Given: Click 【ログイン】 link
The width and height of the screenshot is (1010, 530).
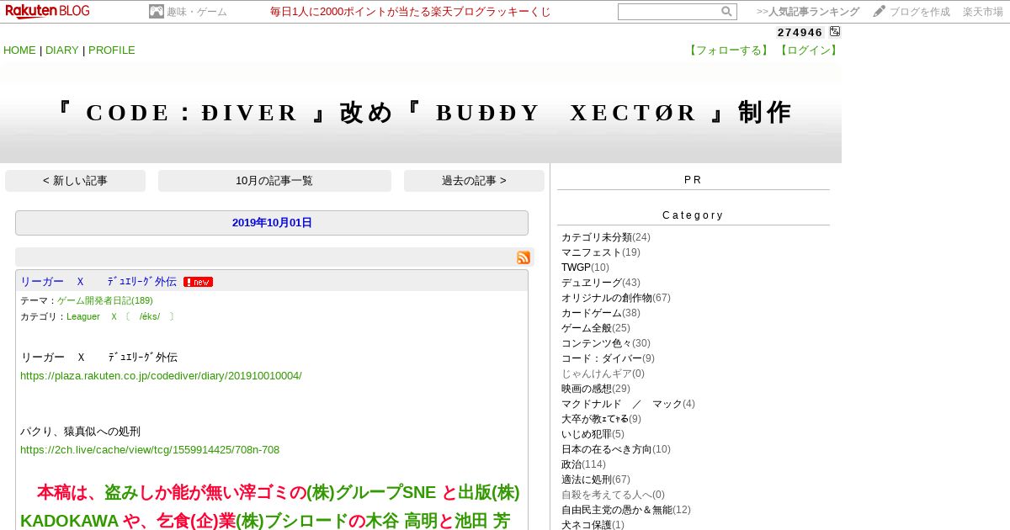Looking at the screenshot, I should (x=808, y=50).
